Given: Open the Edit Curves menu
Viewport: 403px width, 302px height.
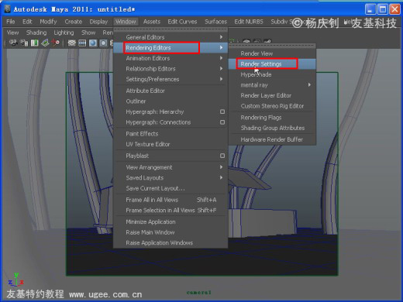Looking at the screenshot, I should 182,22.
